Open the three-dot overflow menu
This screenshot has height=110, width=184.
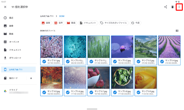pyautogui.click(x=179, y=7)
